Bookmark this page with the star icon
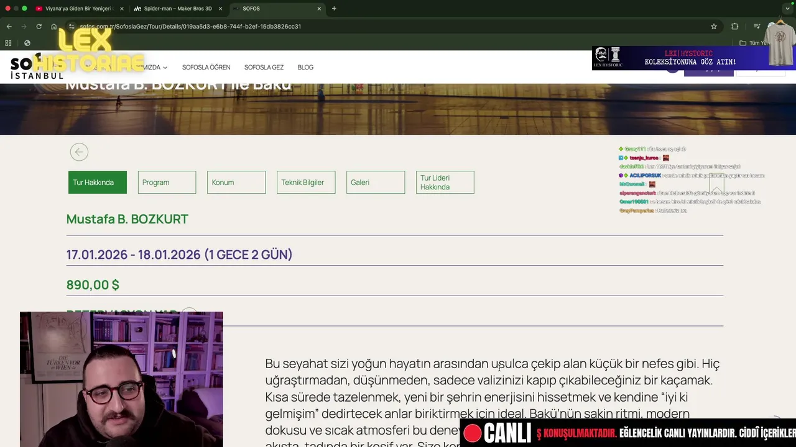The width and height of the screenshot is (796, 447). pos(714,27)
